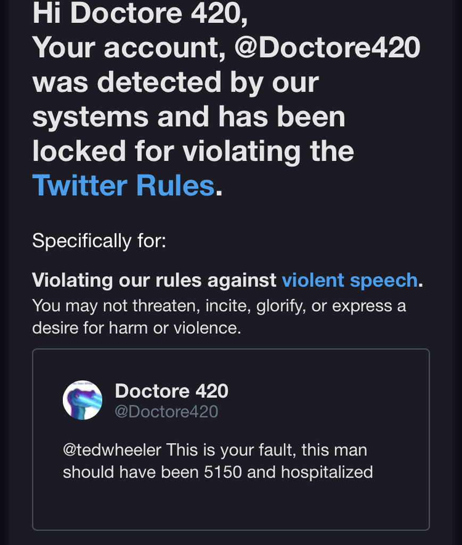Image resolution: width=462 pixels, height=545 pixels.
Task: Click the "Specifically for:" label
Action: pos(99,241)
